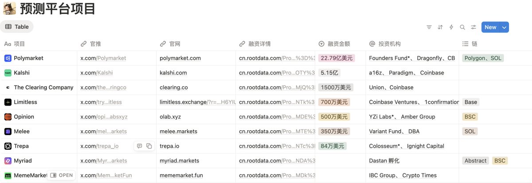Expand the dropdown arrow next to New

point(504,27)
